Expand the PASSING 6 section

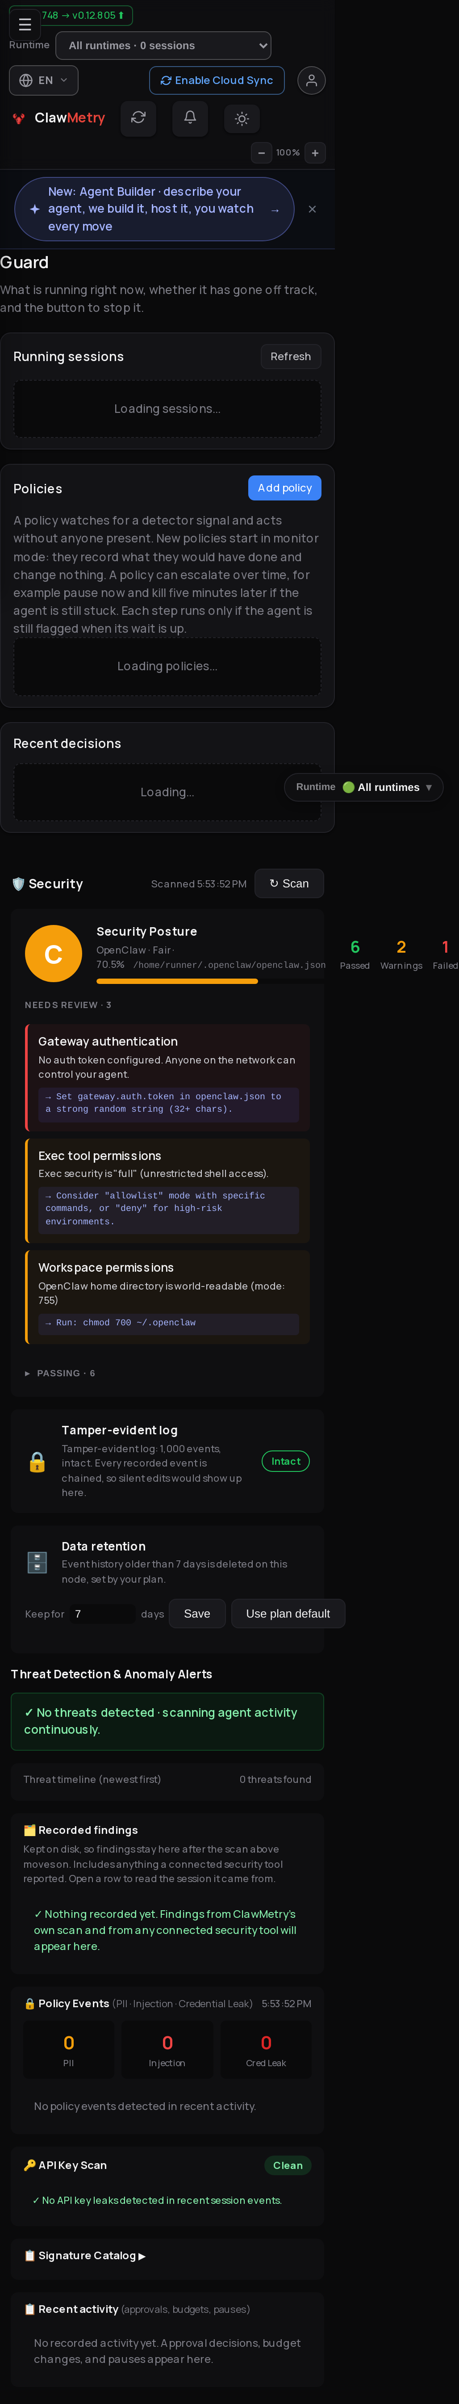(60, 1374)
